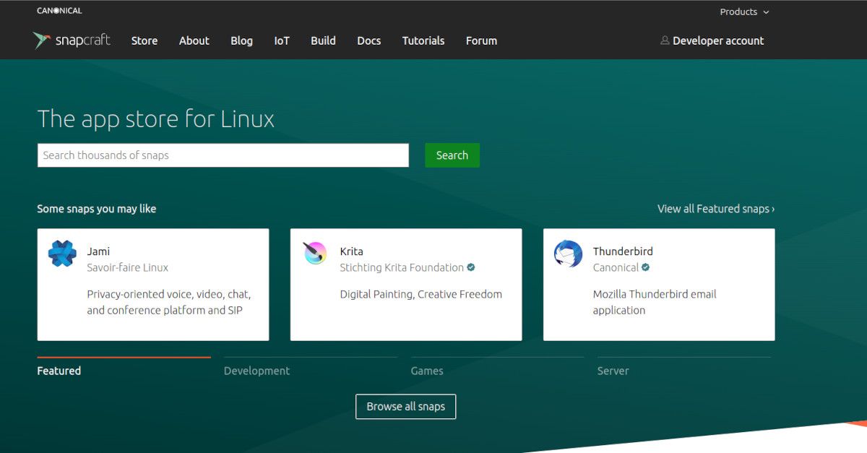Open the Docs page
This screenshot has width=867, height=453.
coord(368,40)
